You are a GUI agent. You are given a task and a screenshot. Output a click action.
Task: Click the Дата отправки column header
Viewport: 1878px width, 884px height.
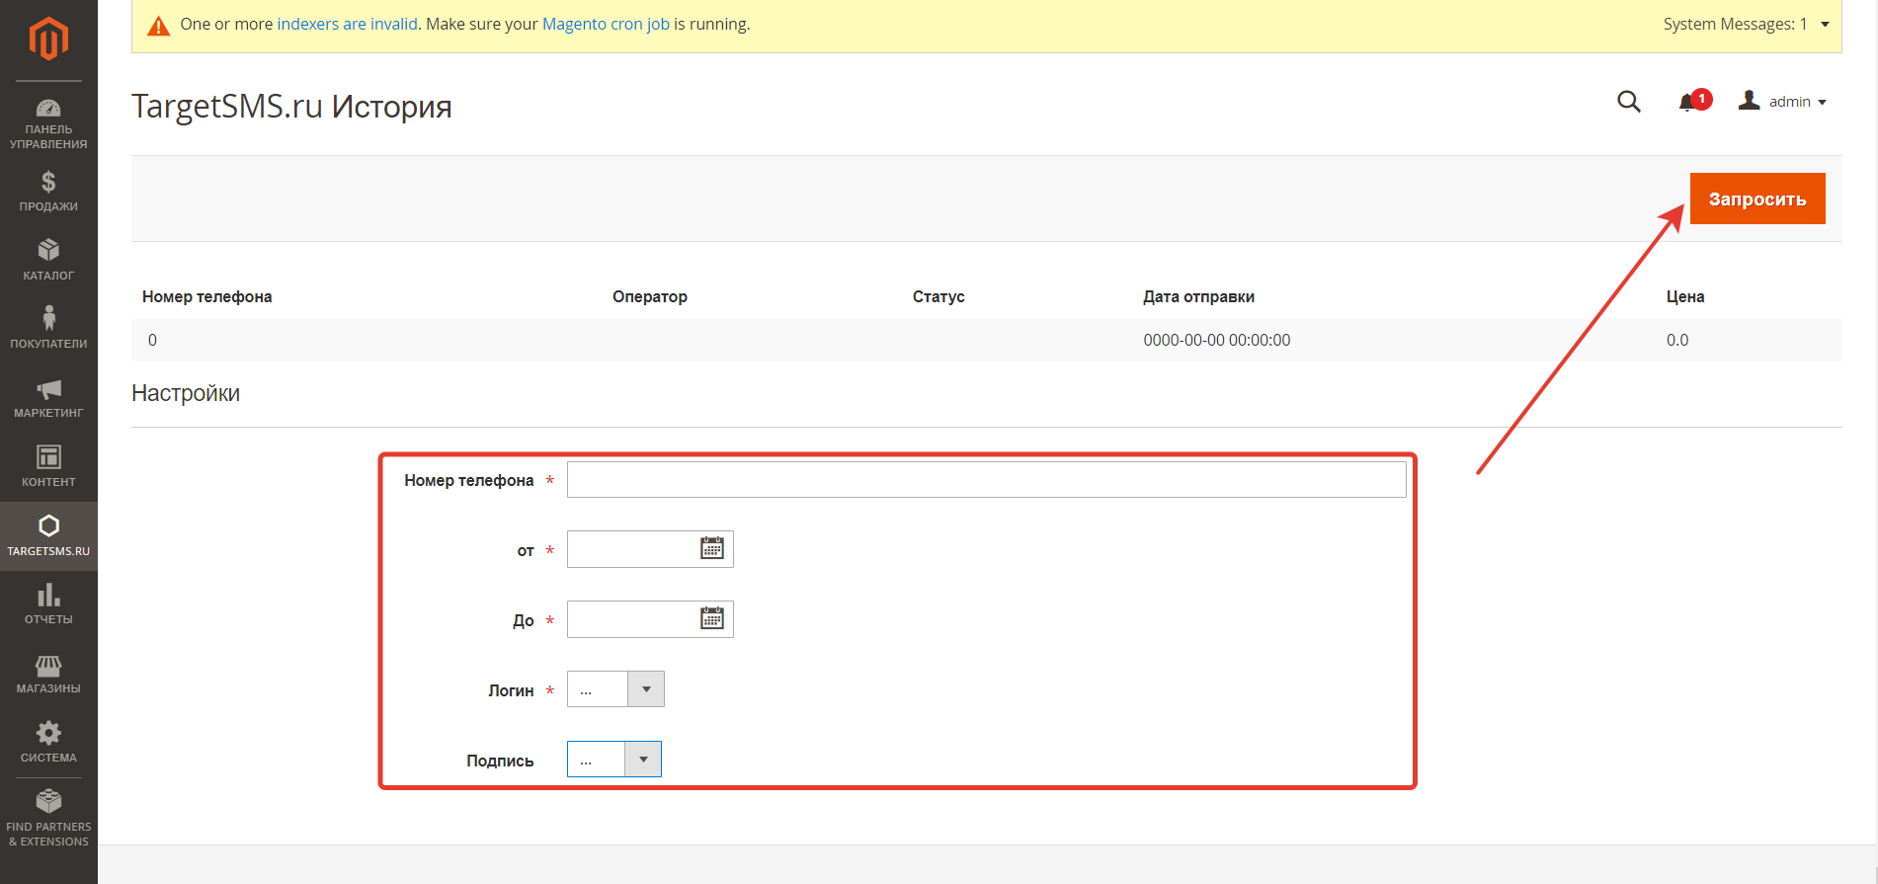point(1199,296)
